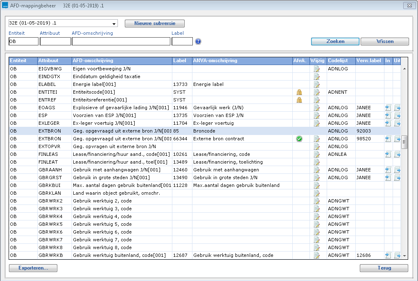Click lock icon on ENTITEI row

click(x=299, y=92)
